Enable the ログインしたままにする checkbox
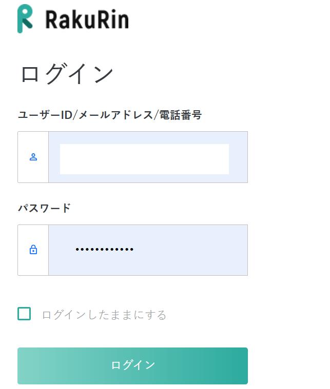 (x=24, y=314)
